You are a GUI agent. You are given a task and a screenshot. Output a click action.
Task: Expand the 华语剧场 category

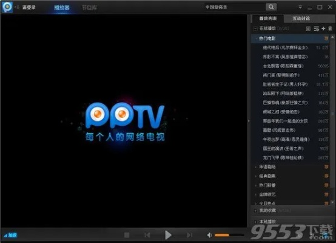pos(256,167)
